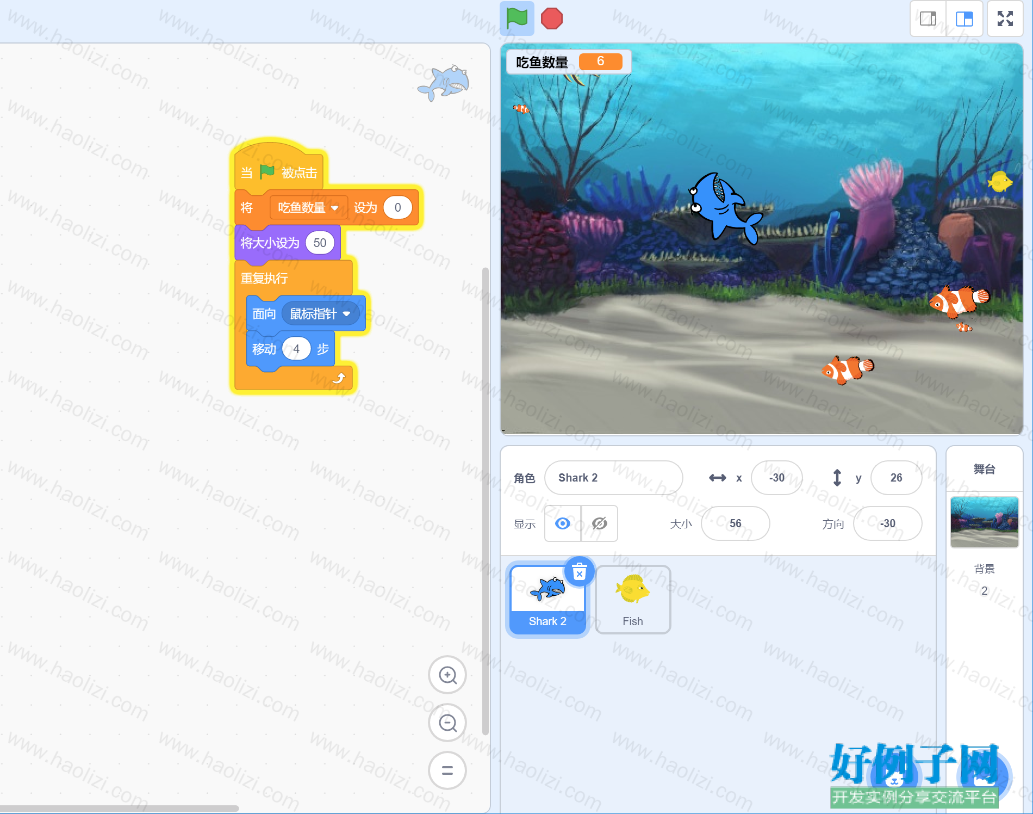The width and height of the screenshot is (1033, 814).
Task: Open the 鼠标指针 target dropdown
Action: (x=320, y=314)
